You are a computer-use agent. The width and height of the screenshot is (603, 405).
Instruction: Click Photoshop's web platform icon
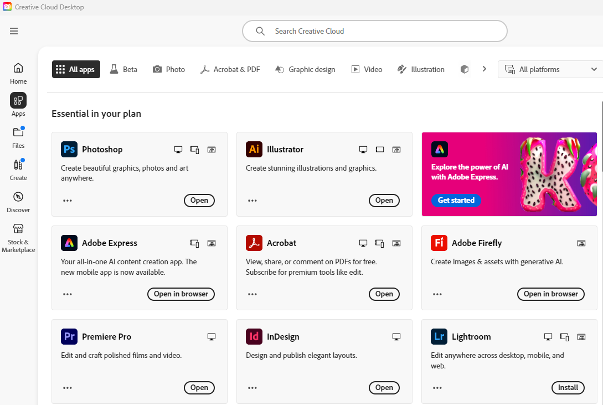point(212,150)
